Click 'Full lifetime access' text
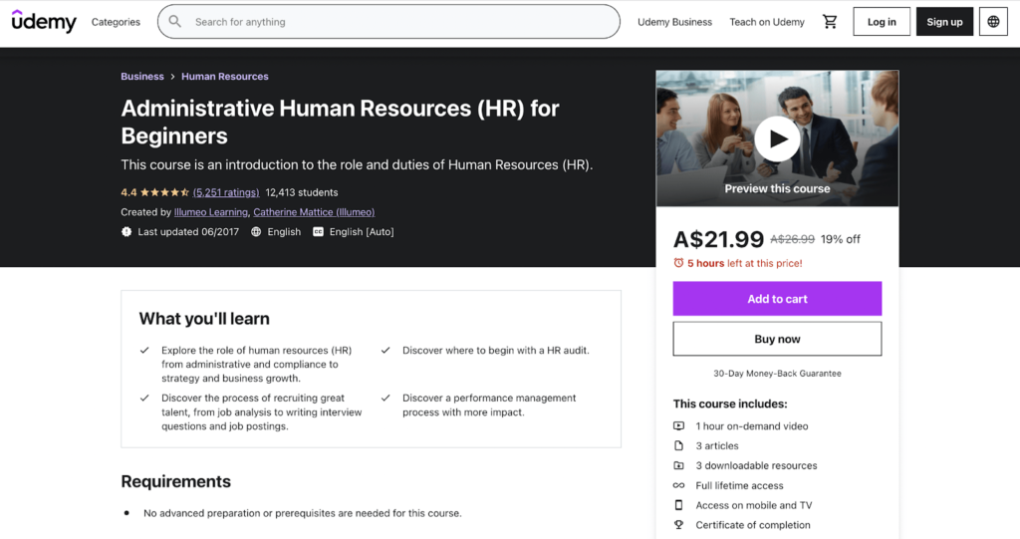 [x=740, y=485]
